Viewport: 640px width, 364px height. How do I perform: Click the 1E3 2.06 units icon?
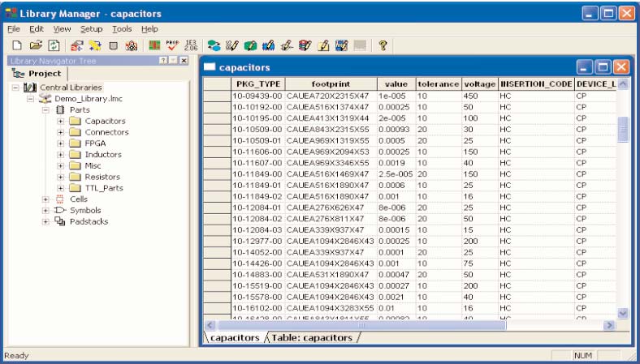pyautogui.click(x=191, y=46)
